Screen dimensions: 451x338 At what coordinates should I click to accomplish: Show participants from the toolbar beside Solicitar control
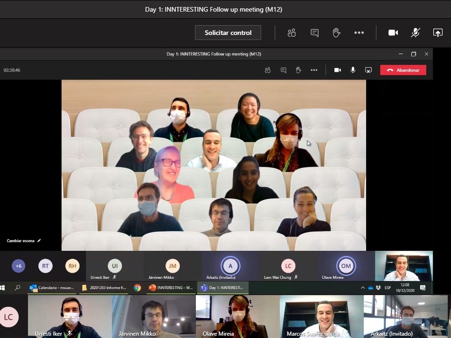pos(291,33)
